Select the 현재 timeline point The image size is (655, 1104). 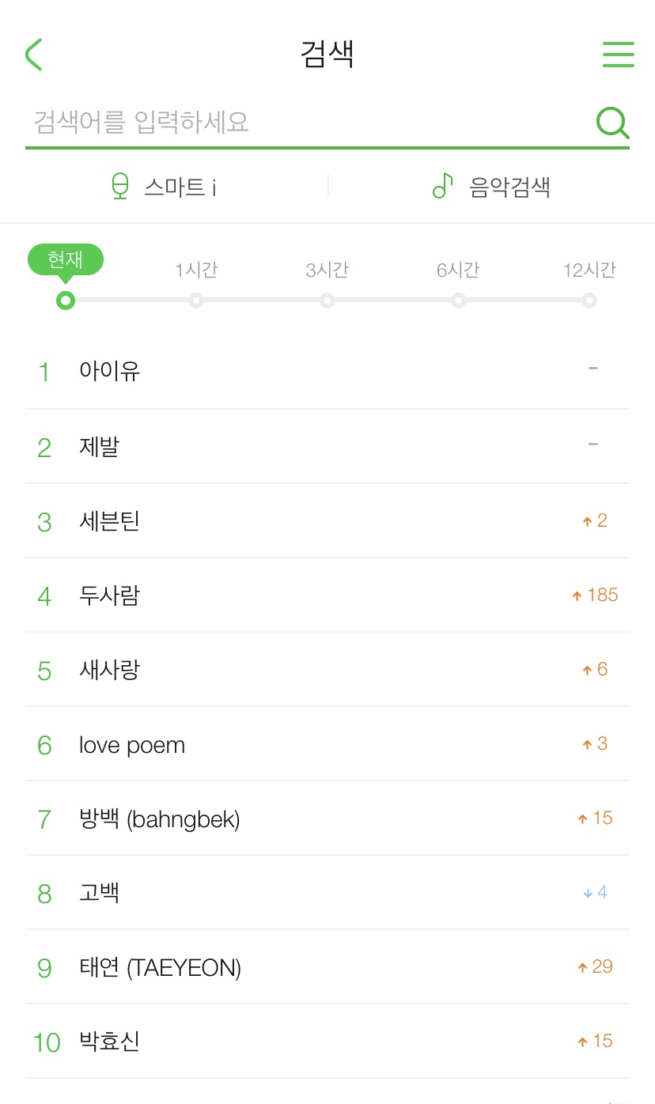(66, 301)
